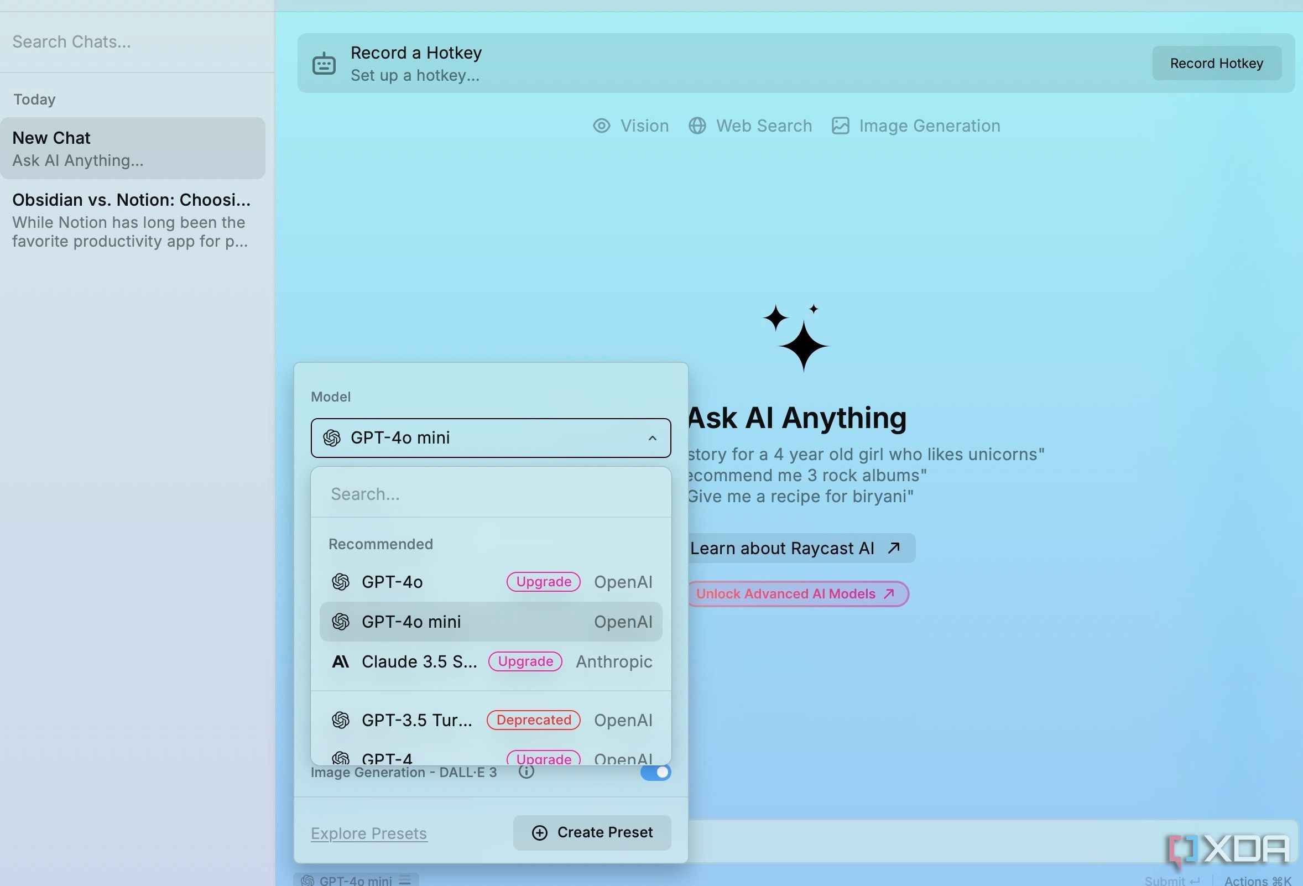Click the Anthropic logo beside Claude 3.5
Viewport: 1303px width, 886px height.
pos(340,661)
